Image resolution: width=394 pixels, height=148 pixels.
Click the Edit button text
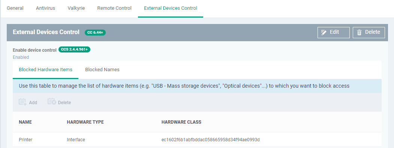pos(334,32)
